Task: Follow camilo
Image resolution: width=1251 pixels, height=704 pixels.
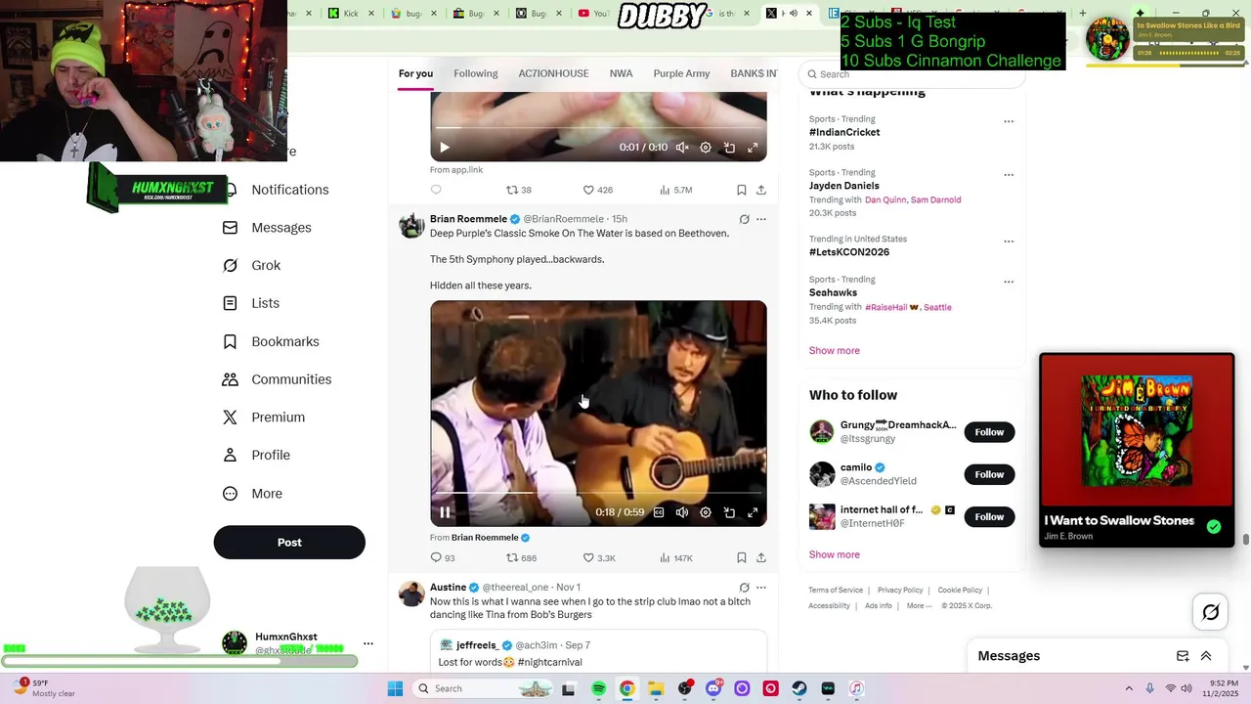Action: [x=989, y=474]
